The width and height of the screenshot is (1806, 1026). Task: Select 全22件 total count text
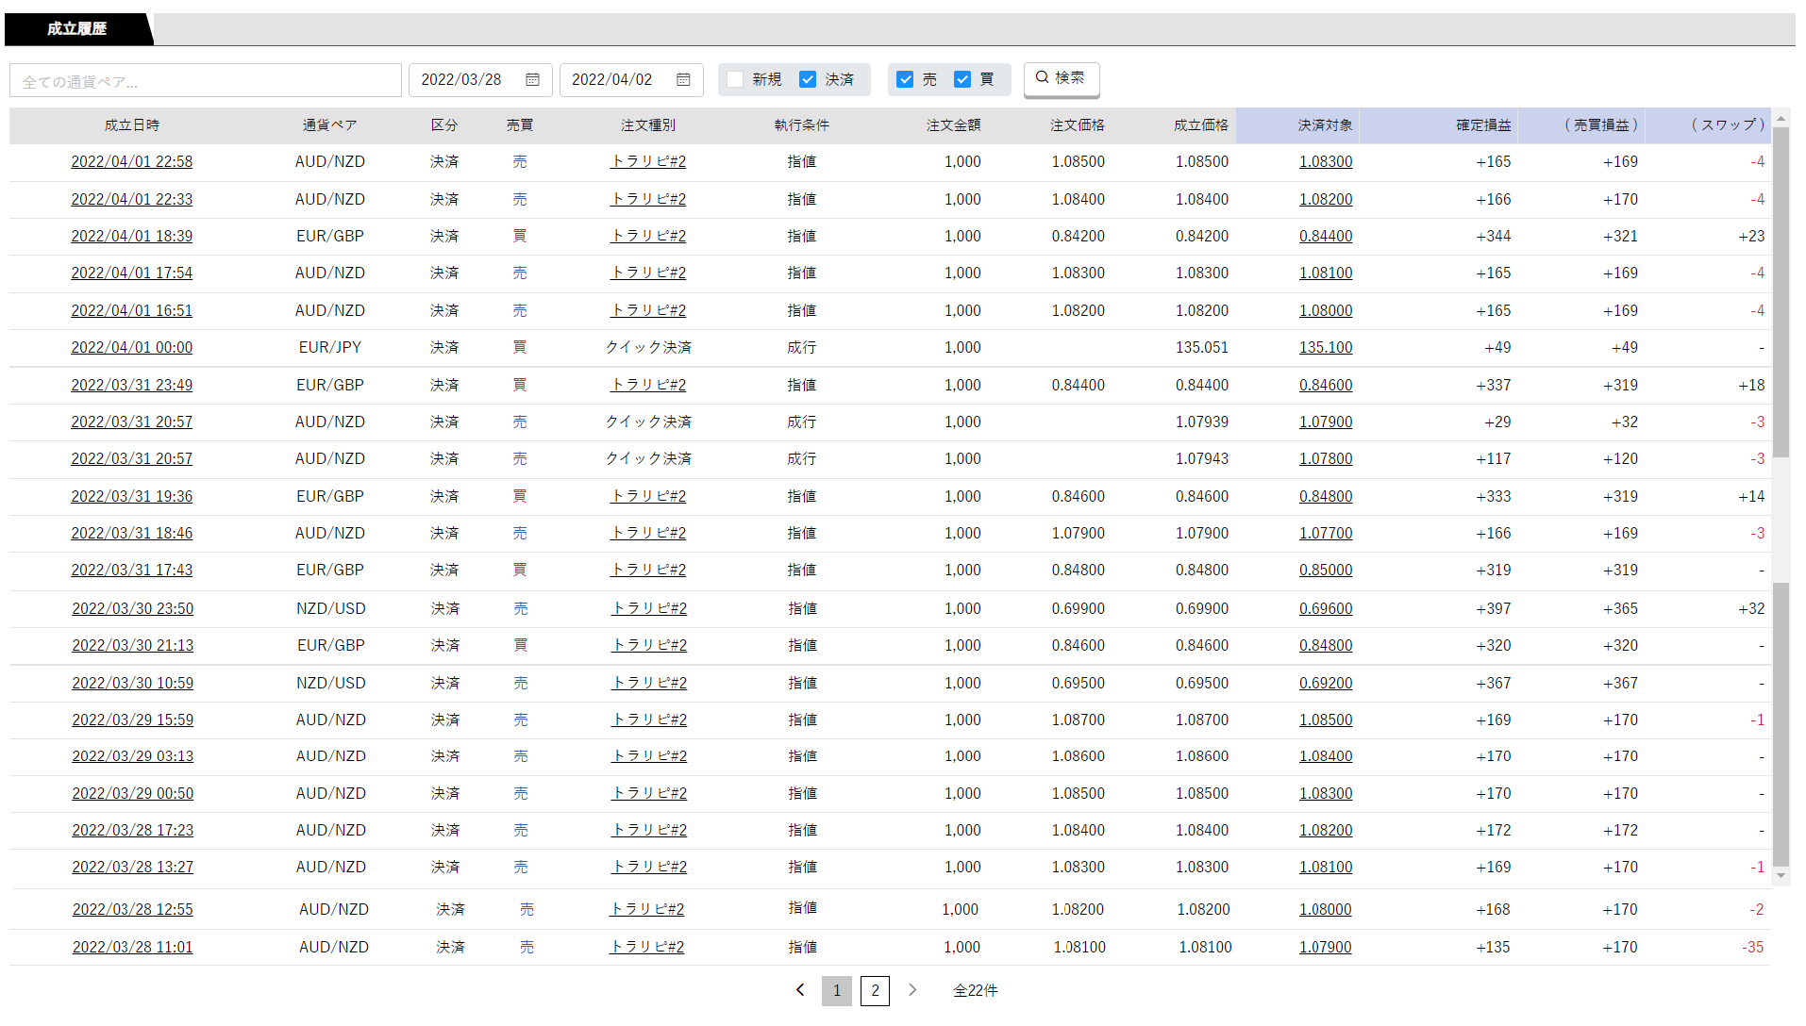[x=976, y=991]
